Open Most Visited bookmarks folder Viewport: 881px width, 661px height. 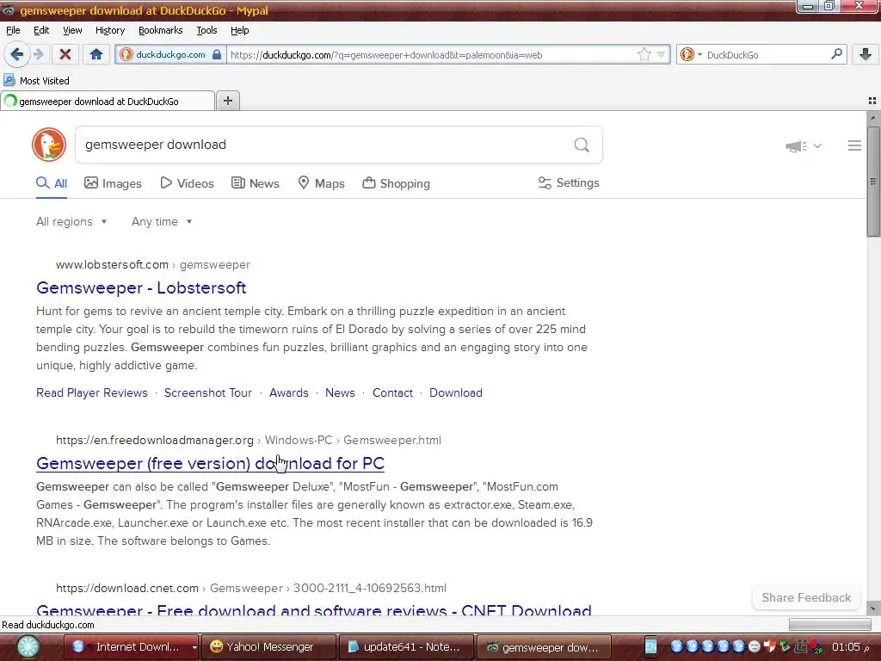click(x=36, y=80)
